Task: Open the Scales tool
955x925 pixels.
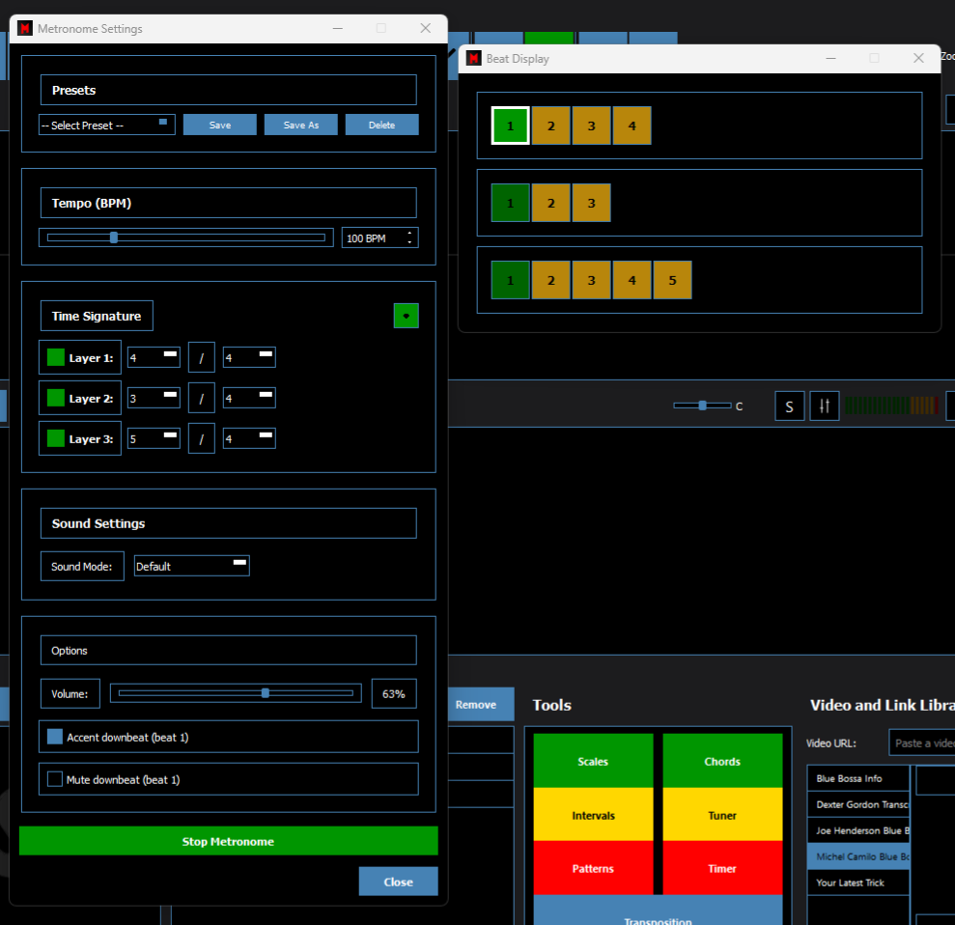Action: coord(593,761)
